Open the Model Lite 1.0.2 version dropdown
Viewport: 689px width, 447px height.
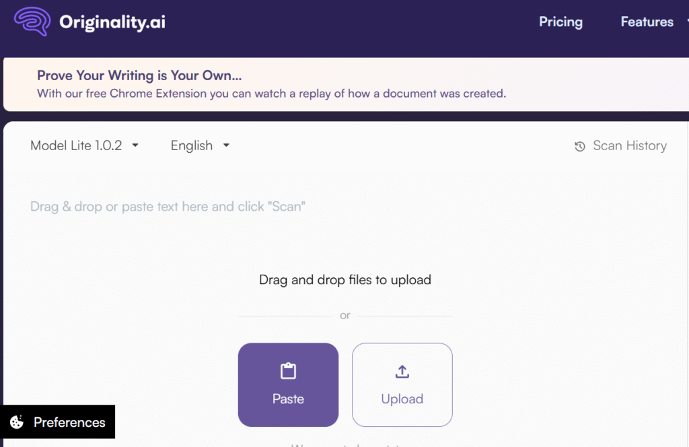pyautogui.click(x=84, y=145)
